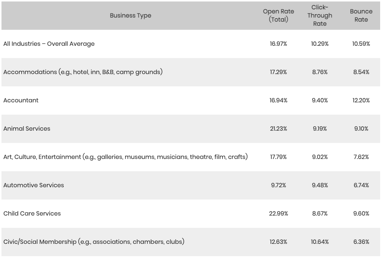Click Accommodations click-through rate 8.76%
This screenshot has height=258, width=382.
point(320,72)
